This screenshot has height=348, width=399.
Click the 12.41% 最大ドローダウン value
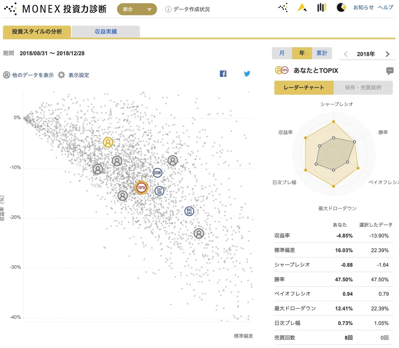click(x=344, y=308)
